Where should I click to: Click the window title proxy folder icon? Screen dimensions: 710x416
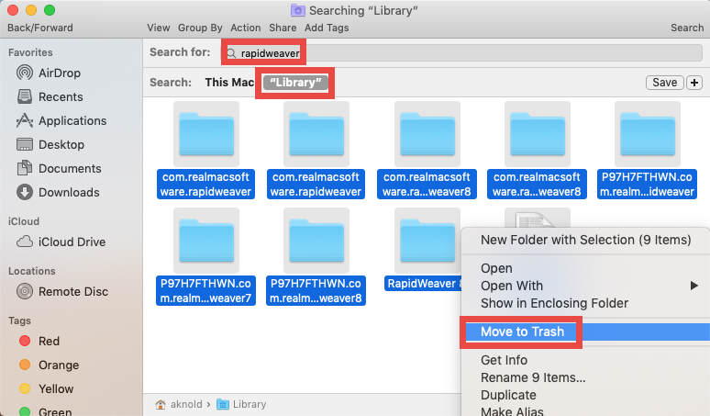[298, 10]
